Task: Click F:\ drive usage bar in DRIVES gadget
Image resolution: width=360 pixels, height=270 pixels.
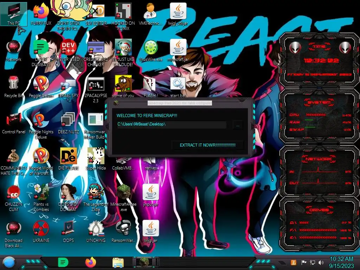Action: [318, 230]
